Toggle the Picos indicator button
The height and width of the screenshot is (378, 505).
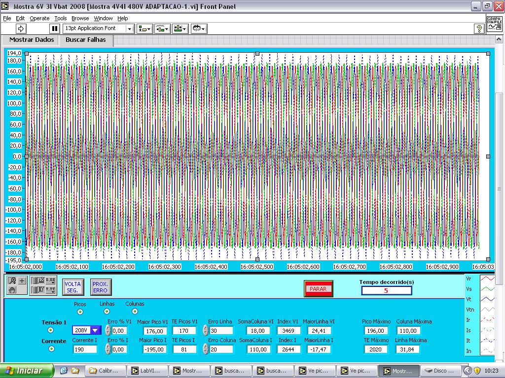[80, 312]
